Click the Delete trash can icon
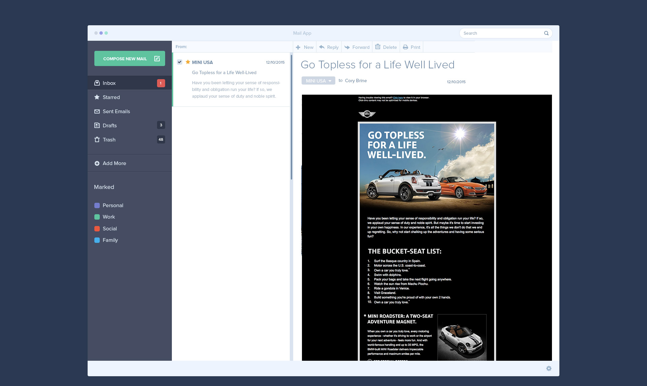Image resolution: width=647 pixels, height=386 pixels. click(x=378, y=47)
